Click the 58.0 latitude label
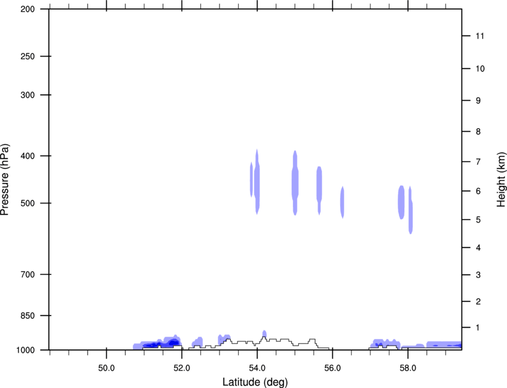Screen dimensions: 507x388 (408, 368)
